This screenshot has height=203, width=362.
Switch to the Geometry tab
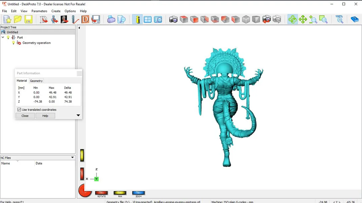pyautogui.click(x=36, y=81)
